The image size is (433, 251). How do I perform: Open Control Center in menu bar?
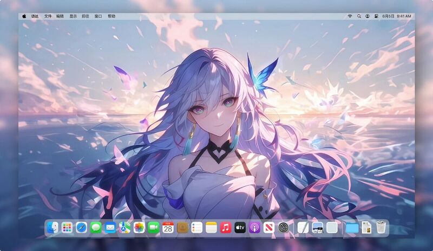(x=376, y=16)
